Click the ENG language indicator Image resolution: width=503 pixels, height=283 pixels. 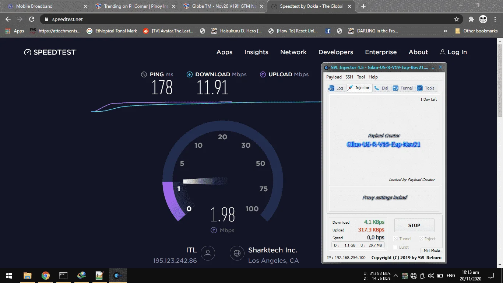point(451,276)
